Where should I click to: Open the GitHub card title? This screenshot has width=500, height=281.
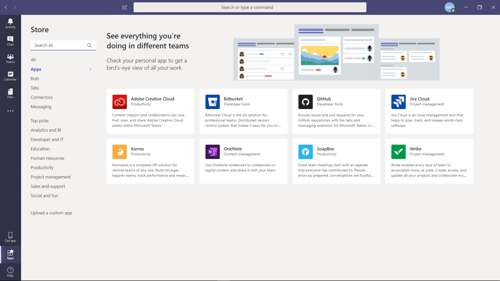tap(324, 99)
